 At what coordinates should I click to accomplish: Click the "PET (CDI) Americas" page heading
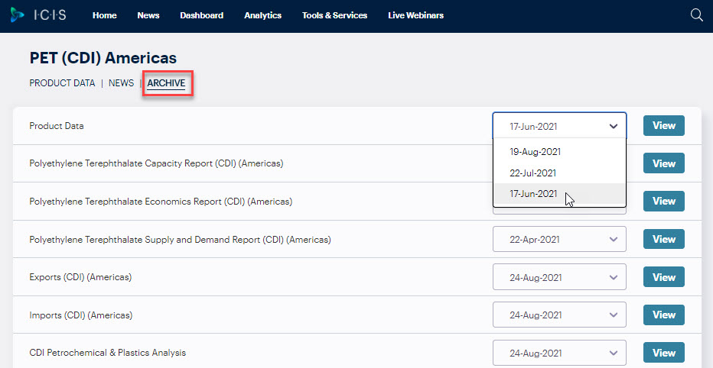click(103, 58)
